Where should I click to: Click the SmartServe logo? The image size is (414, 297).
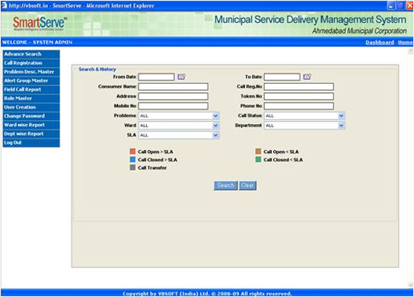click(x=40, y=24)
